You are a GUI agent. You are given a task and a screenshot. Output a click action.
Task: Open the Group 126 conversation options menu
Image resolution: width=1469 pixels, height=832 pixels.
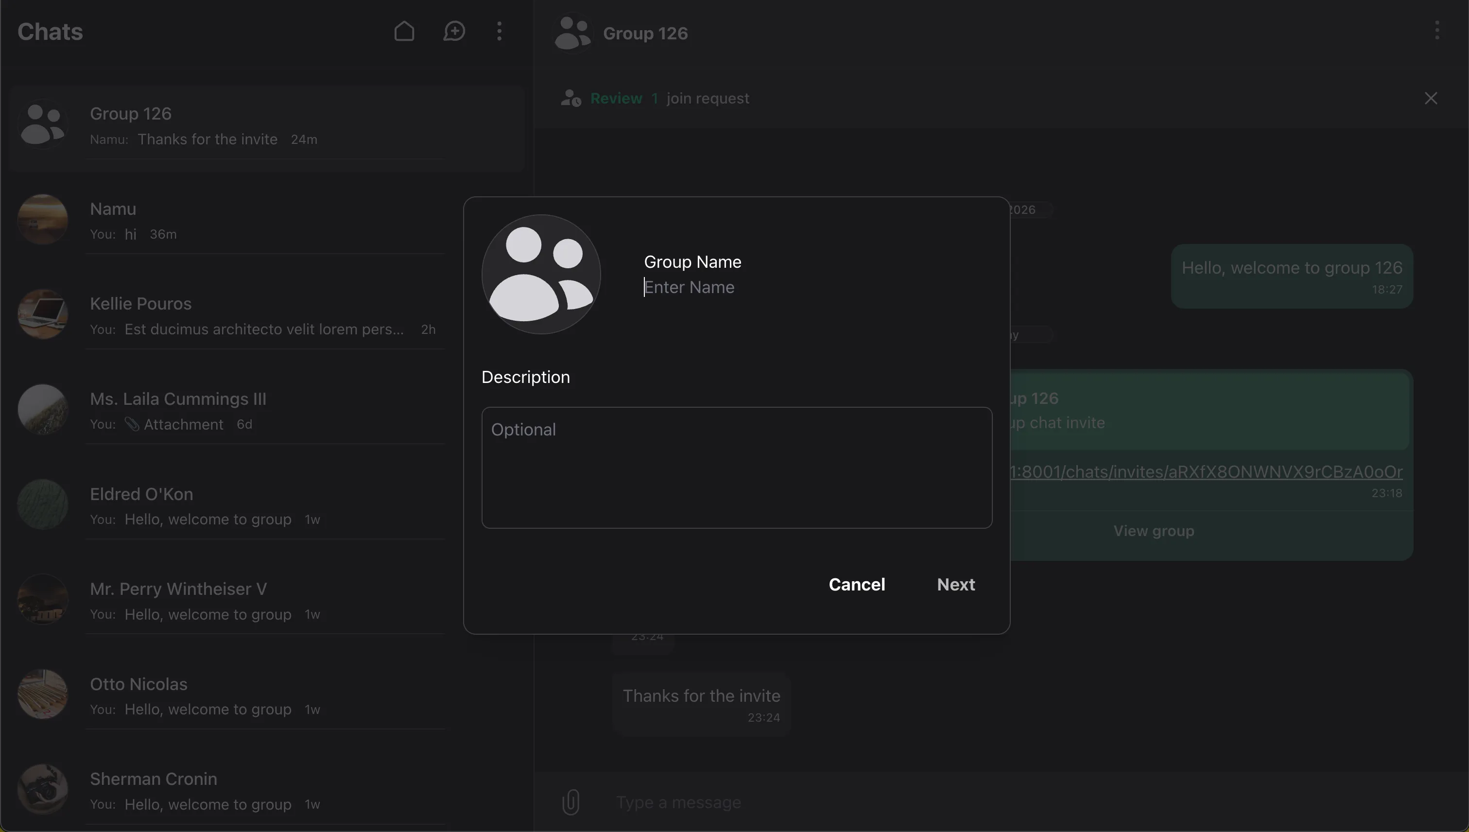(1437, 30)
